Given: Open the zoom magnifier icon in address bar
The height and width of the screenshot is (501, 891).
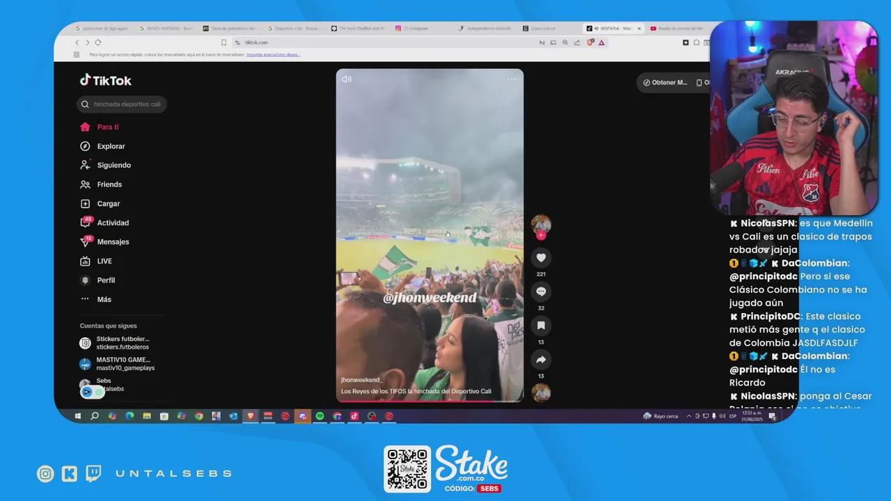Looking at the screenshot, I should point(565,42).
